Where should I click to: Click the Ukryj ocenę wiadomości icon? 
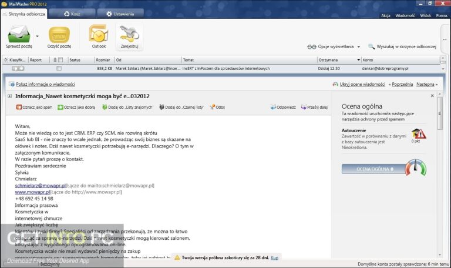click(x=335, y=84)
